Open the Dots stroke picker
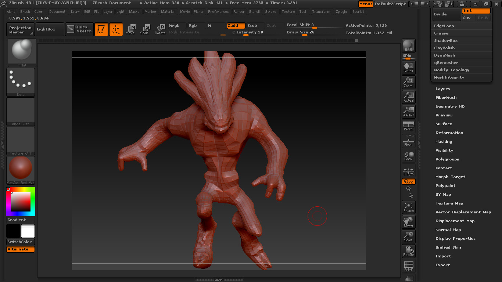 [21, 82]
